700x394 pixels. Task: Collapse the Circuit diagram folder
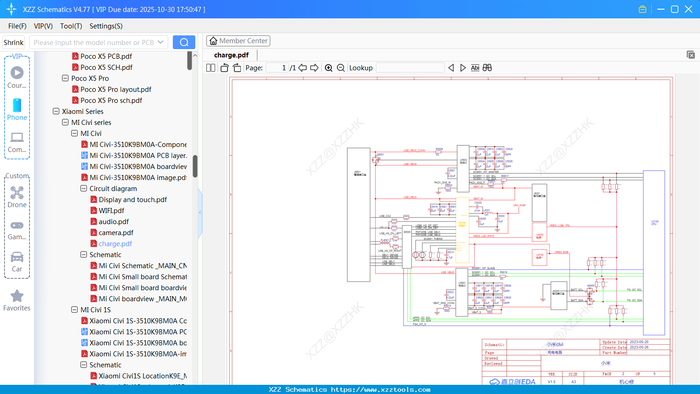point(84,189)
